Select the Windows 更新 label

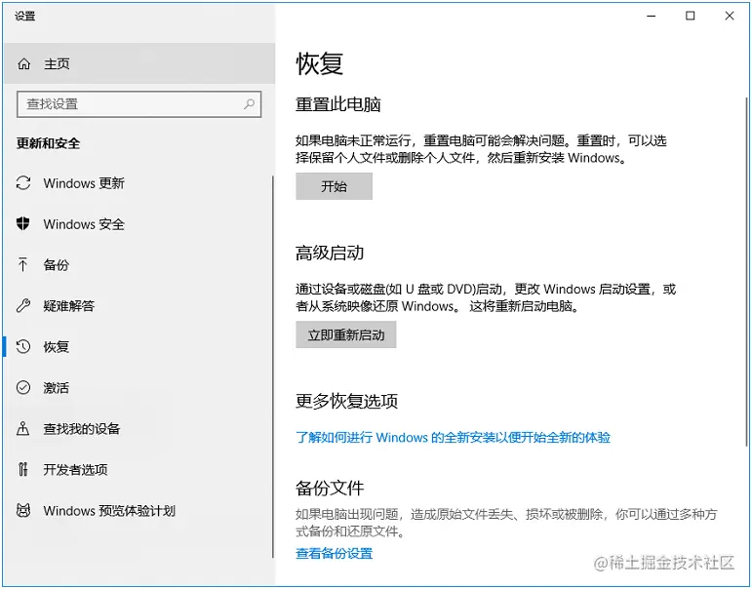pos(84,183)
